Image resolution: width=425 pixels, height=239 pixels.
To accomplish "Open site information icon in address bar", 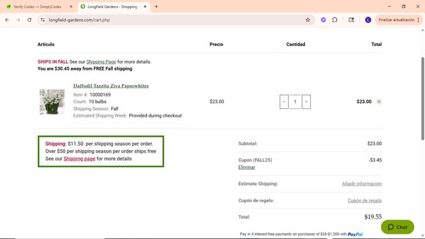I will [42, 20].
